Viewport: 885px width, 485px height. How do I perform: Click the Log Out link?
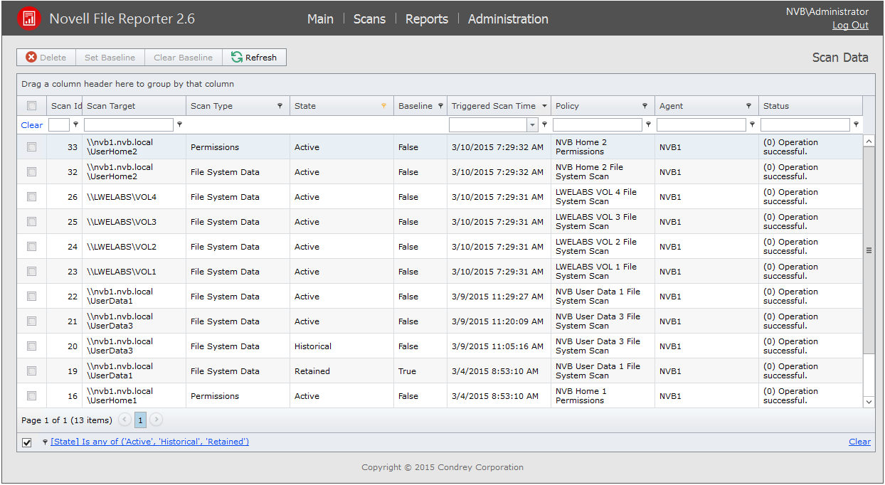point(850,25)
